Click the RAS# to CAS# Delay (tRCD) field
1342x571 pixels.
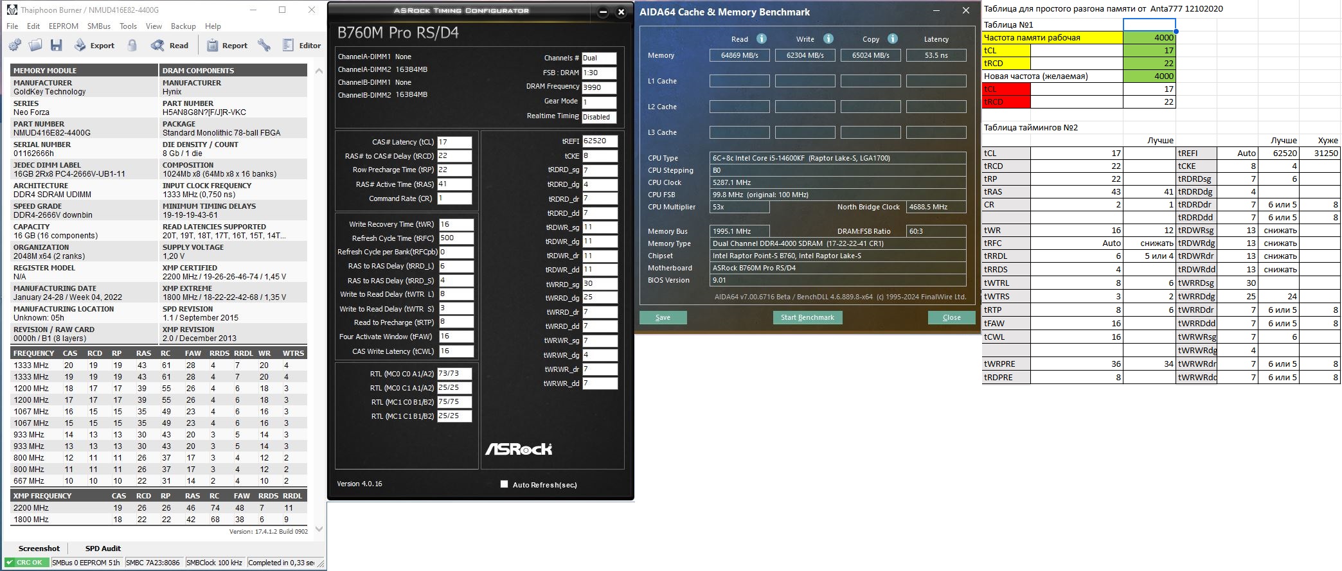454,156
